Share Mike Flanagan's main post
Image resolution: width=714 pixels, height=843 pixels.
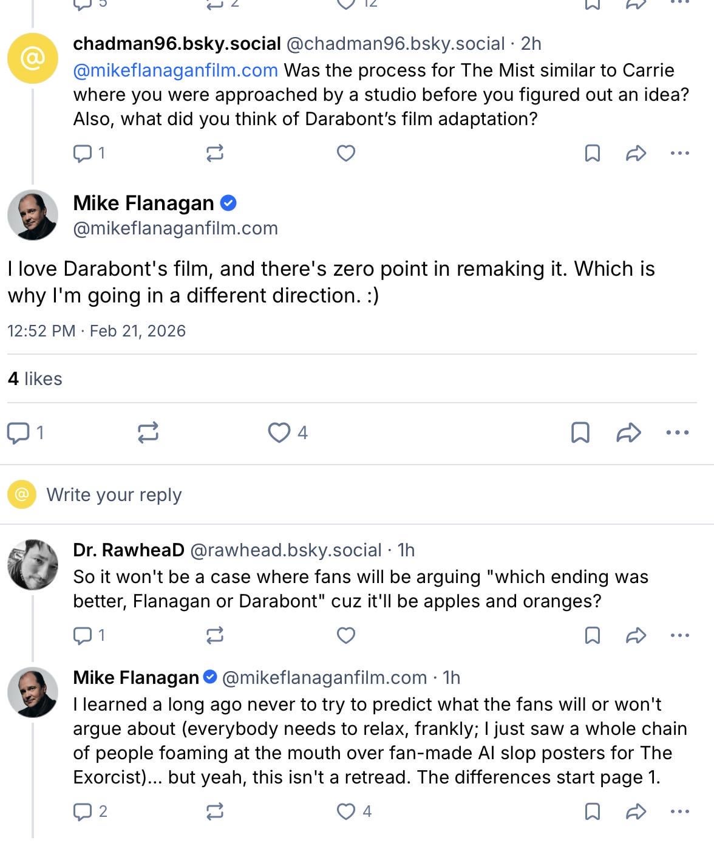click(x=628, y=432)
